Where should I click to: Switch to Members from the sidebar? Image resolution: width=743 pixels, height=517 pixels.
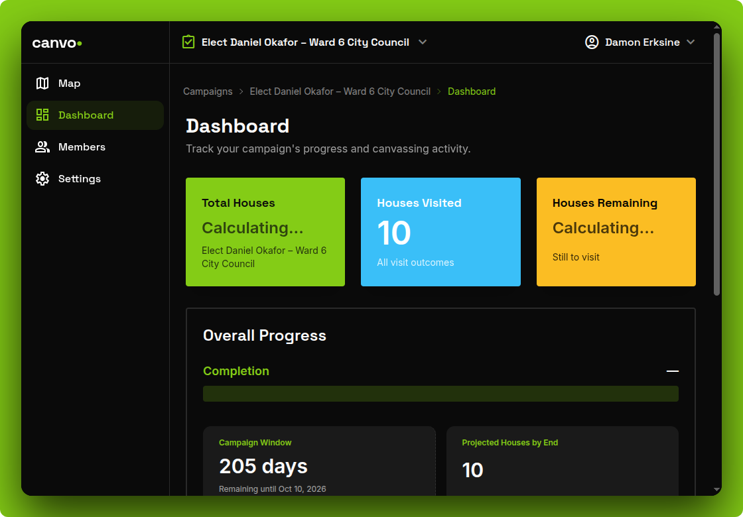pyautogui.click(x=82, y=146)
